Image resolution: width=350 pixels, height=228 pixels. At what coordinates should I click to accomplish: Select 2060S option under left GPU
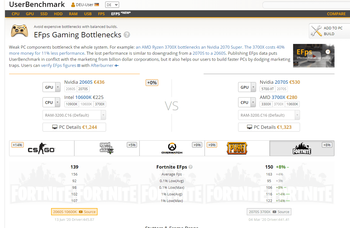pyautogui.click(x=70, y=89)
